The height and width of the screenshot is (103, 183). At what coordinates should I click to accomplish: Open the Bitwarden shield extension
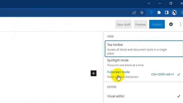tap(151, 12)
